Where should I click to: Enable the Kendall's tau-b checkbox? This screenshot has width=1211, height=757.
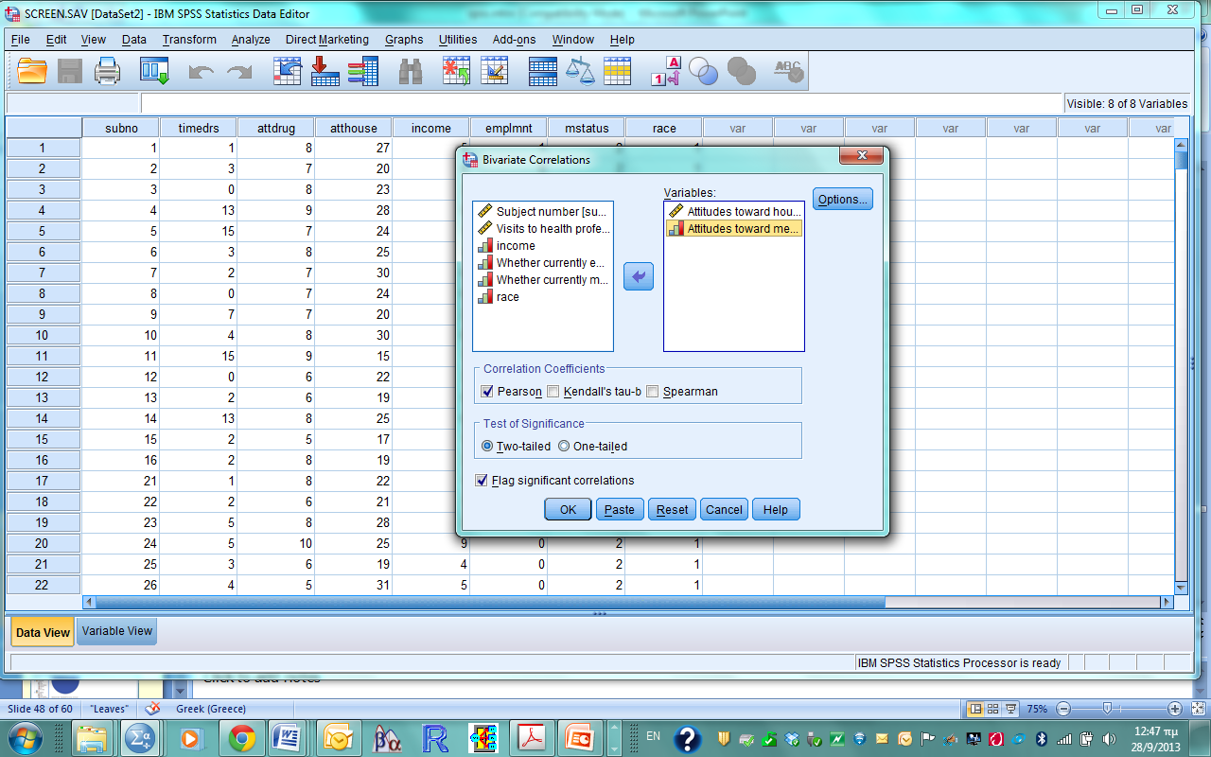(553, 392)
